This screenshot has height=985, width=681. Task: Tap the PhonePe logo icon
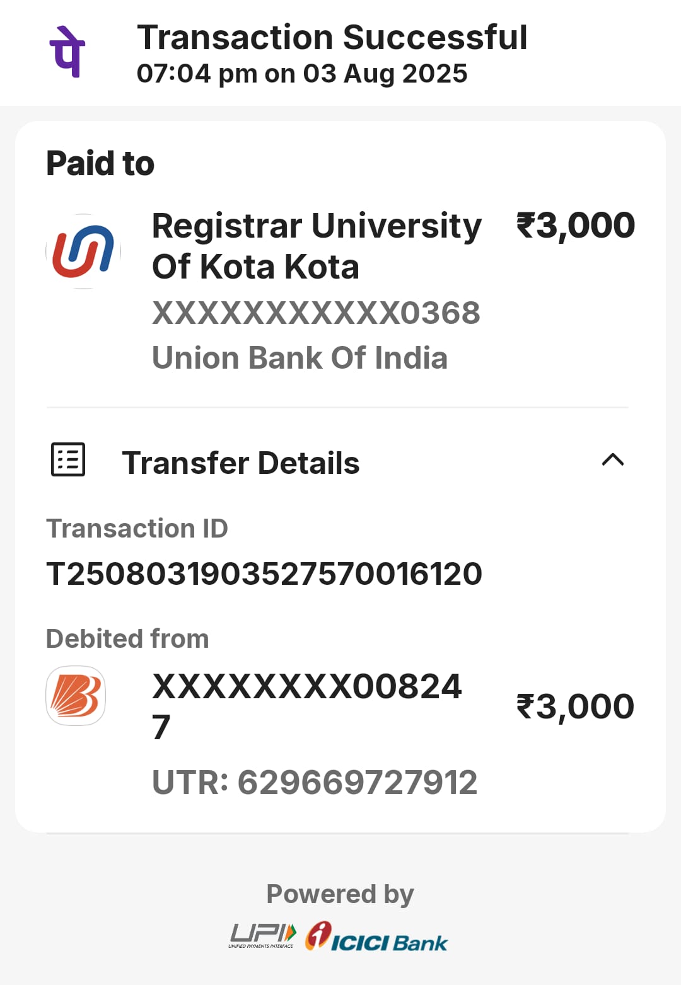(x=67, y=52)
